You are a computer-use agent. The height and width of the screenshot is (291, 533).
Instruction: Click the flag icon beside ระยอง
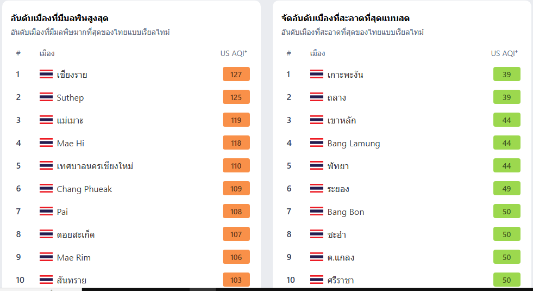click(316, 189)
